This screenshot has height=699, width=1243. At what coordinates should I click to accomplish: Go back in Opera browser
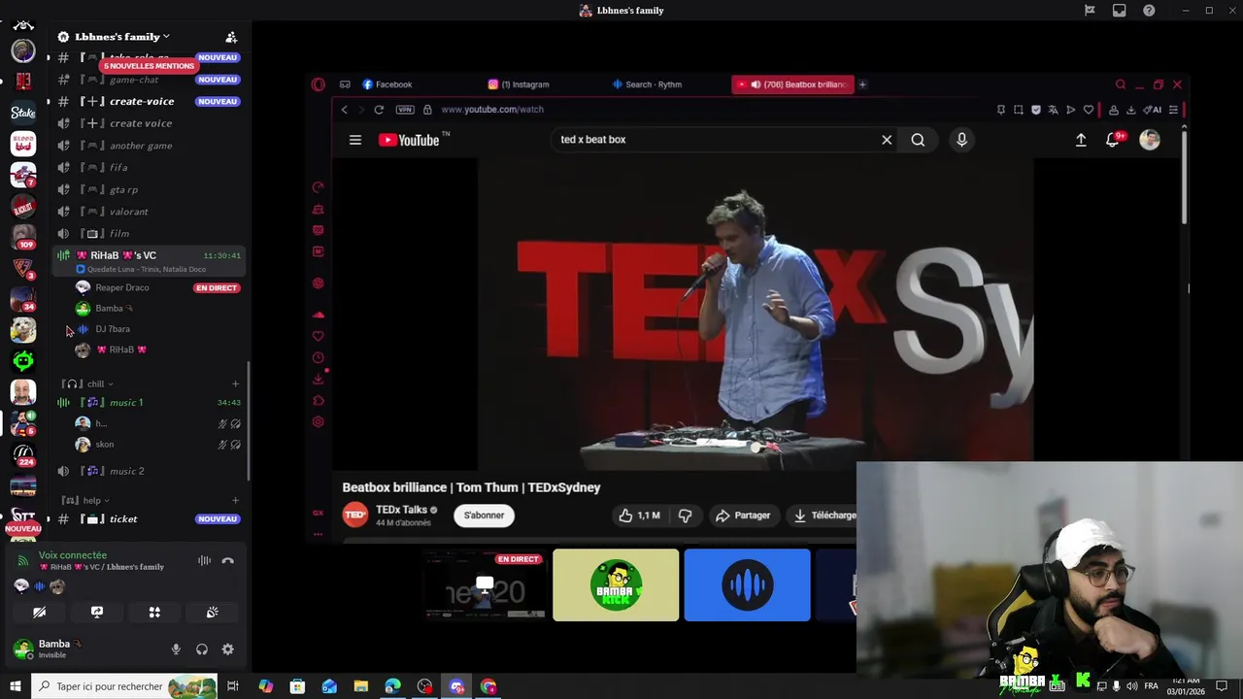pyautogui.click(x=344, y=110)
